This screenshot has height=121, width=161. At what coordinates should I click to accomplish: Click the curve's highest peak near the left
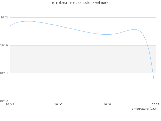tap(28, 21)
